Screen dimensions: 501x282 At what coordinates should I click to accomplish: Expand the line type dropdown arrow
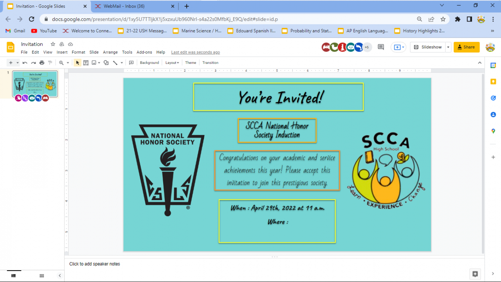[x=122, y=63]
